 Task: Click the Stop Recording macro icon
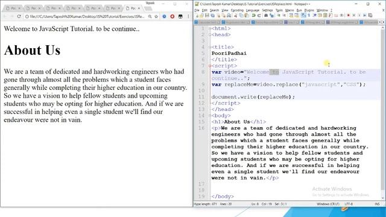(354, 16)
